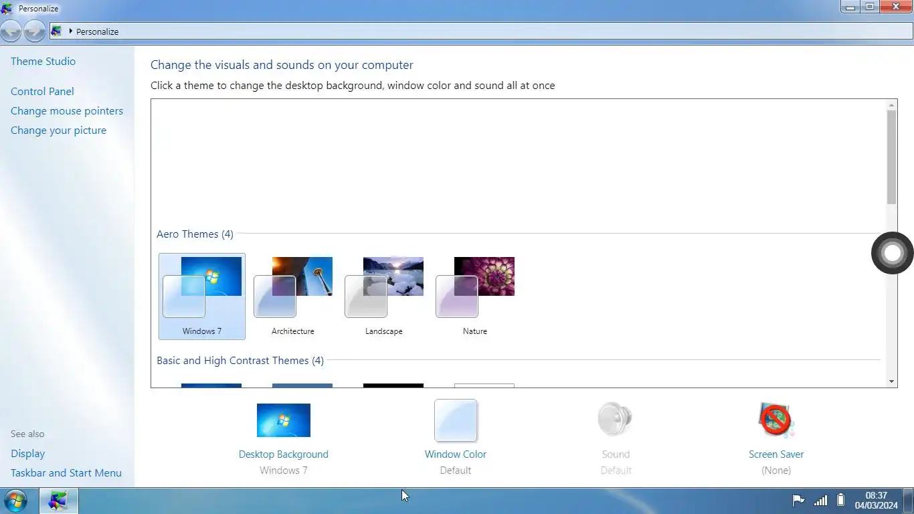Click the Desktop Background label
This screenshot has width=914, height=514.
click(284, 454)
